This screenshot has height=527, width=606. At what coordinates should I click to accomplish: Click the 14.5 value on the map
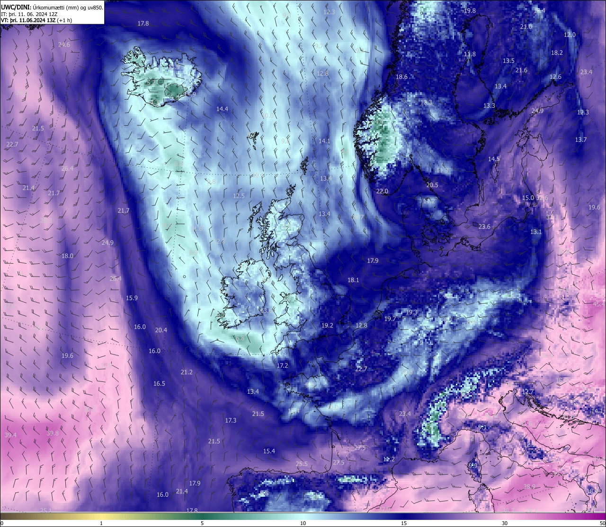[x=494, y=159]
